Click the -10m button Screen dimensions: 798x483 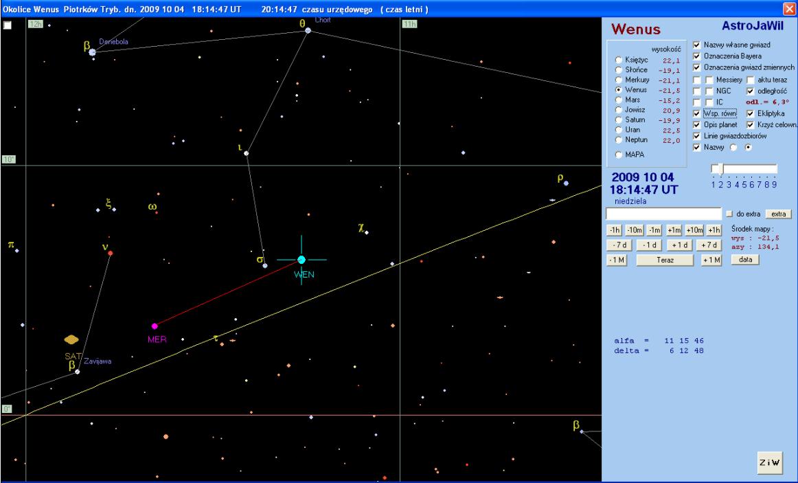pyautogui.click(x=634, y=230)
